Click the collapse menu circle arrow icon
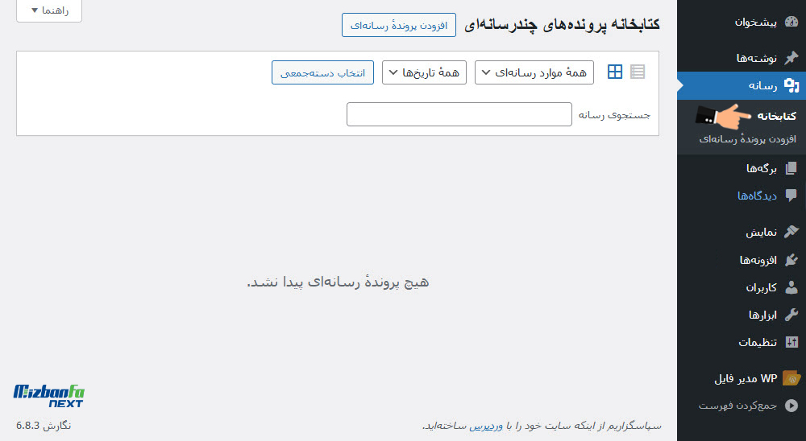 point(791,406)
